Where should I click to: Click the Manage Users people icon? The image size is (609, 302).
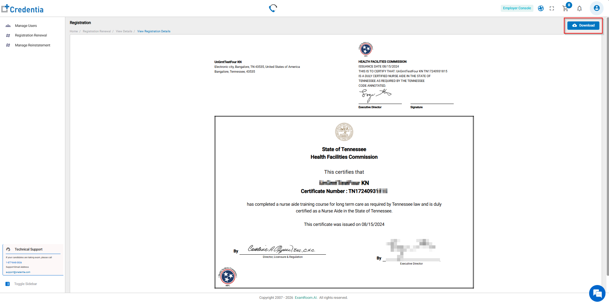pos(8,26)
